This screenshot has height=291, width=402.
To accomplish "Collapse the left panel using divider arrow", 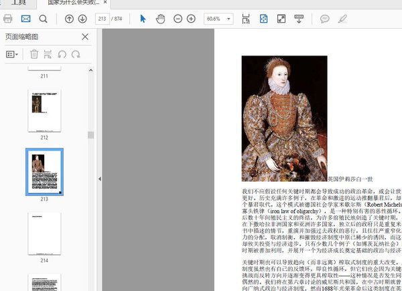I will pyautogui.click(x=99, y=179).
